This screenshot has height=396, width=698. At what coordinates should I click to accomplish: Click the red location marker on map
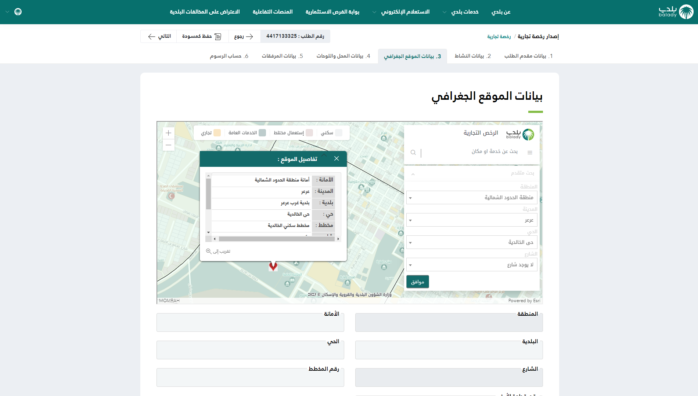(x=273, y=265)
